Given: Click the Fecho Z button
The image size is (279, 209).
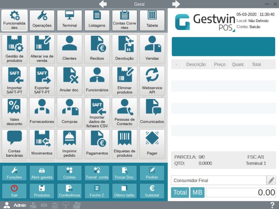Looking at the screenshot, I should point(97,191).
